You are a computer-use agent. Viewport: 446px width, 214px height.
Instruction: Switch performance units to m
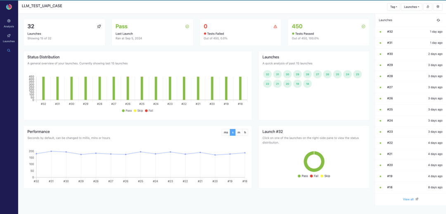point(239,133)
